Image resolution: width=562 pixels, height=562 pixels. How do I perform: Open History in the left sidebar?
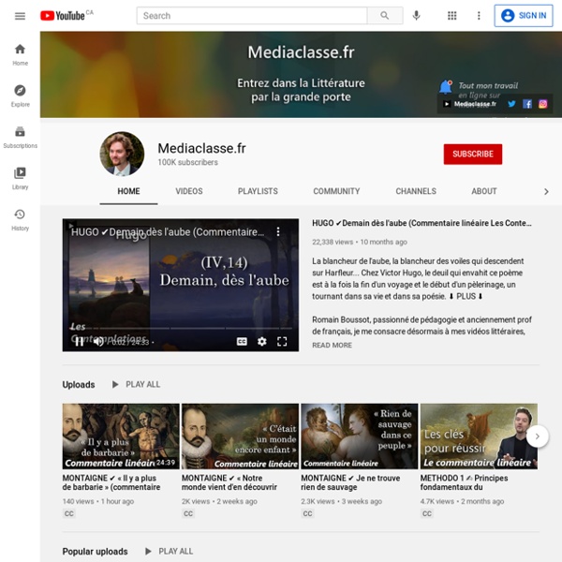tap(20, 220)
